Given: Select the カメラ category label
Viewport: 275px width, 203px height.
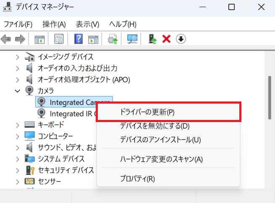Looking at the screenshot, I should click(46, 91).
